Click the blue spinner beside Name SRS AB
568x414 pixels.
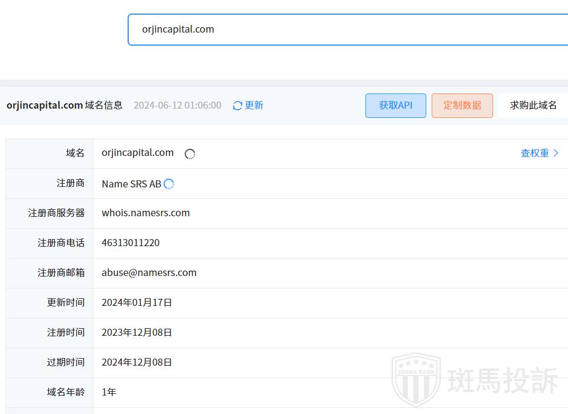(x=169, y=184)
